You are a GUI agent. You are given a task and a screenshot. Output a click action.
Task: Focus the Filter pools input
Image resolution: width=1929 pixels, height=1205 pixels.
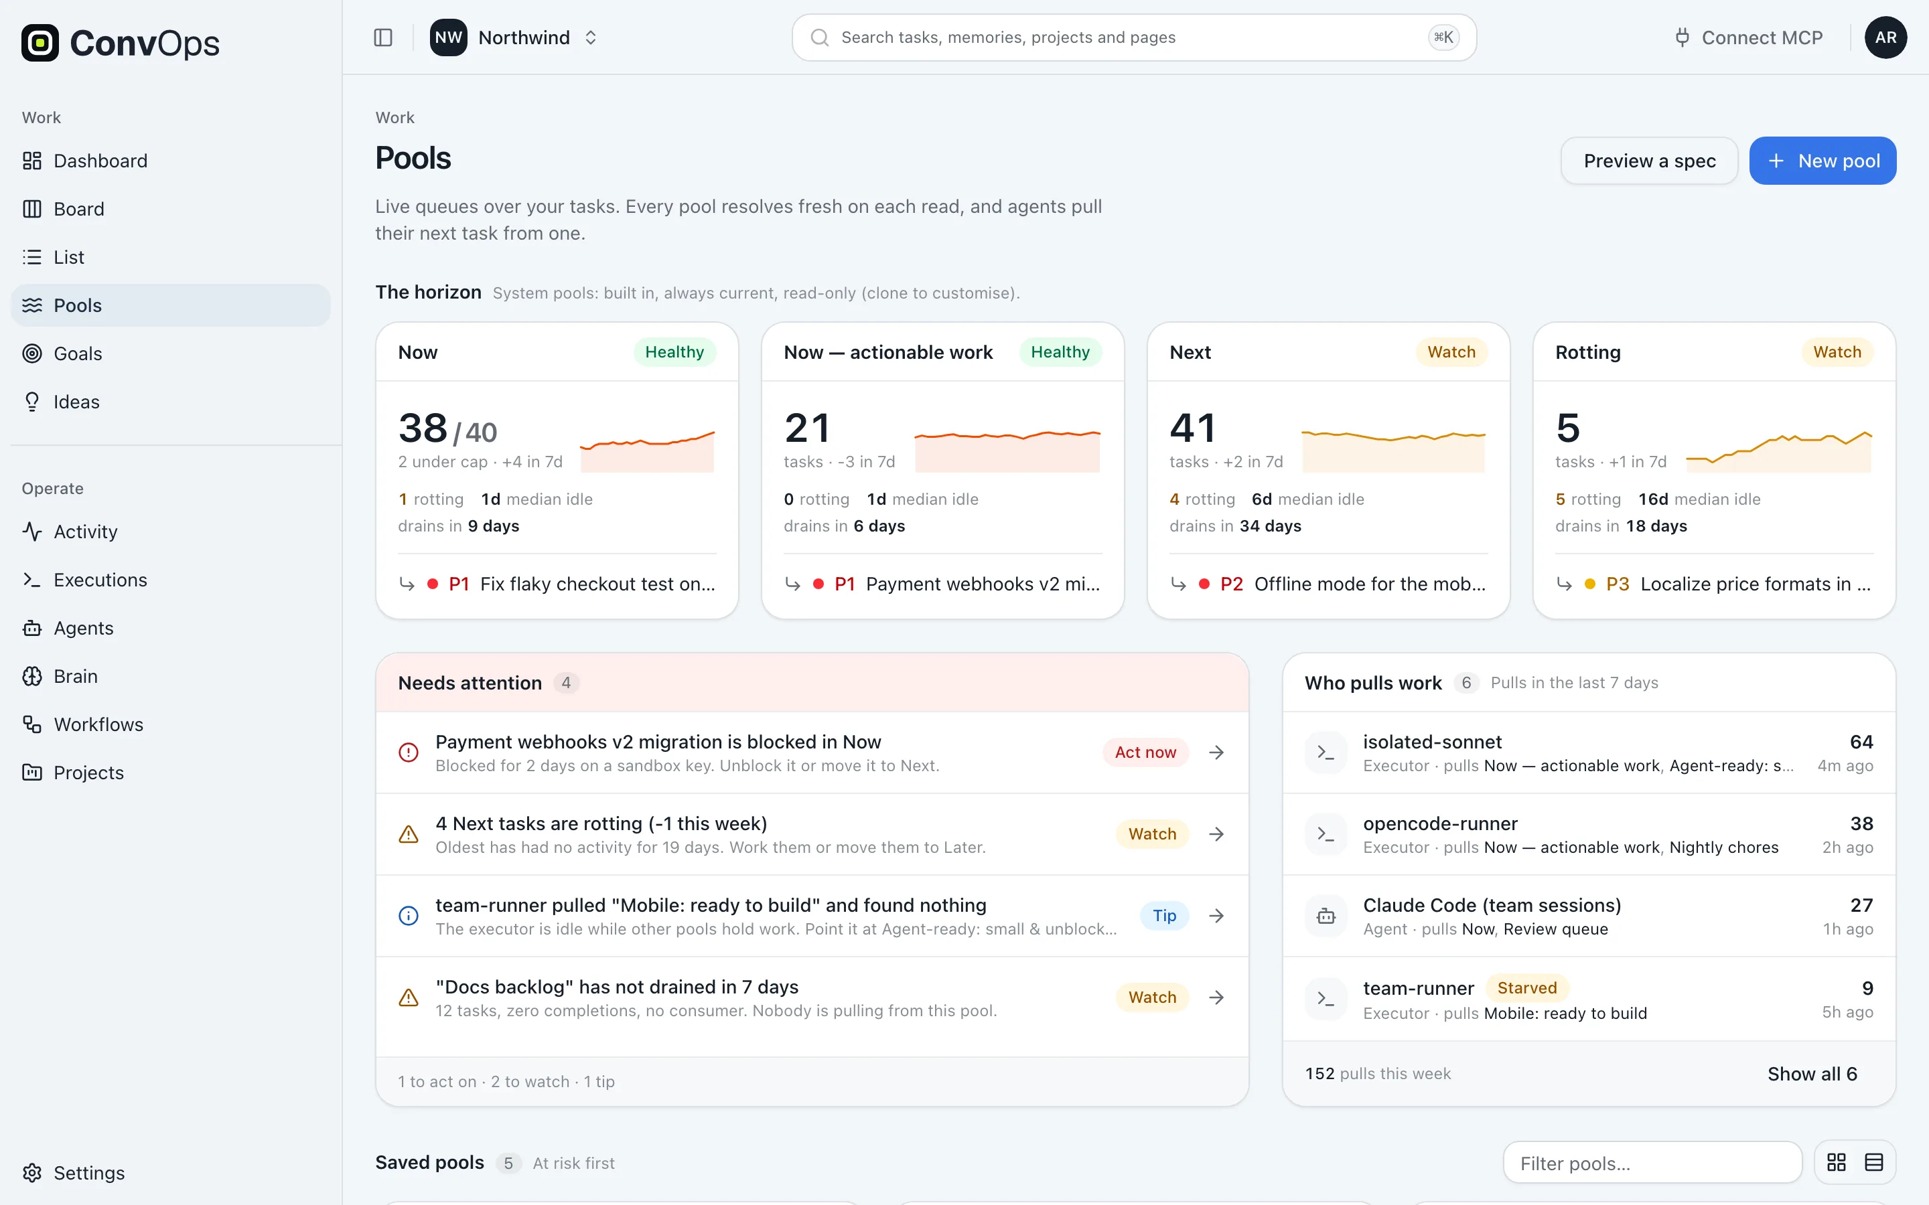[1652, 1163]
